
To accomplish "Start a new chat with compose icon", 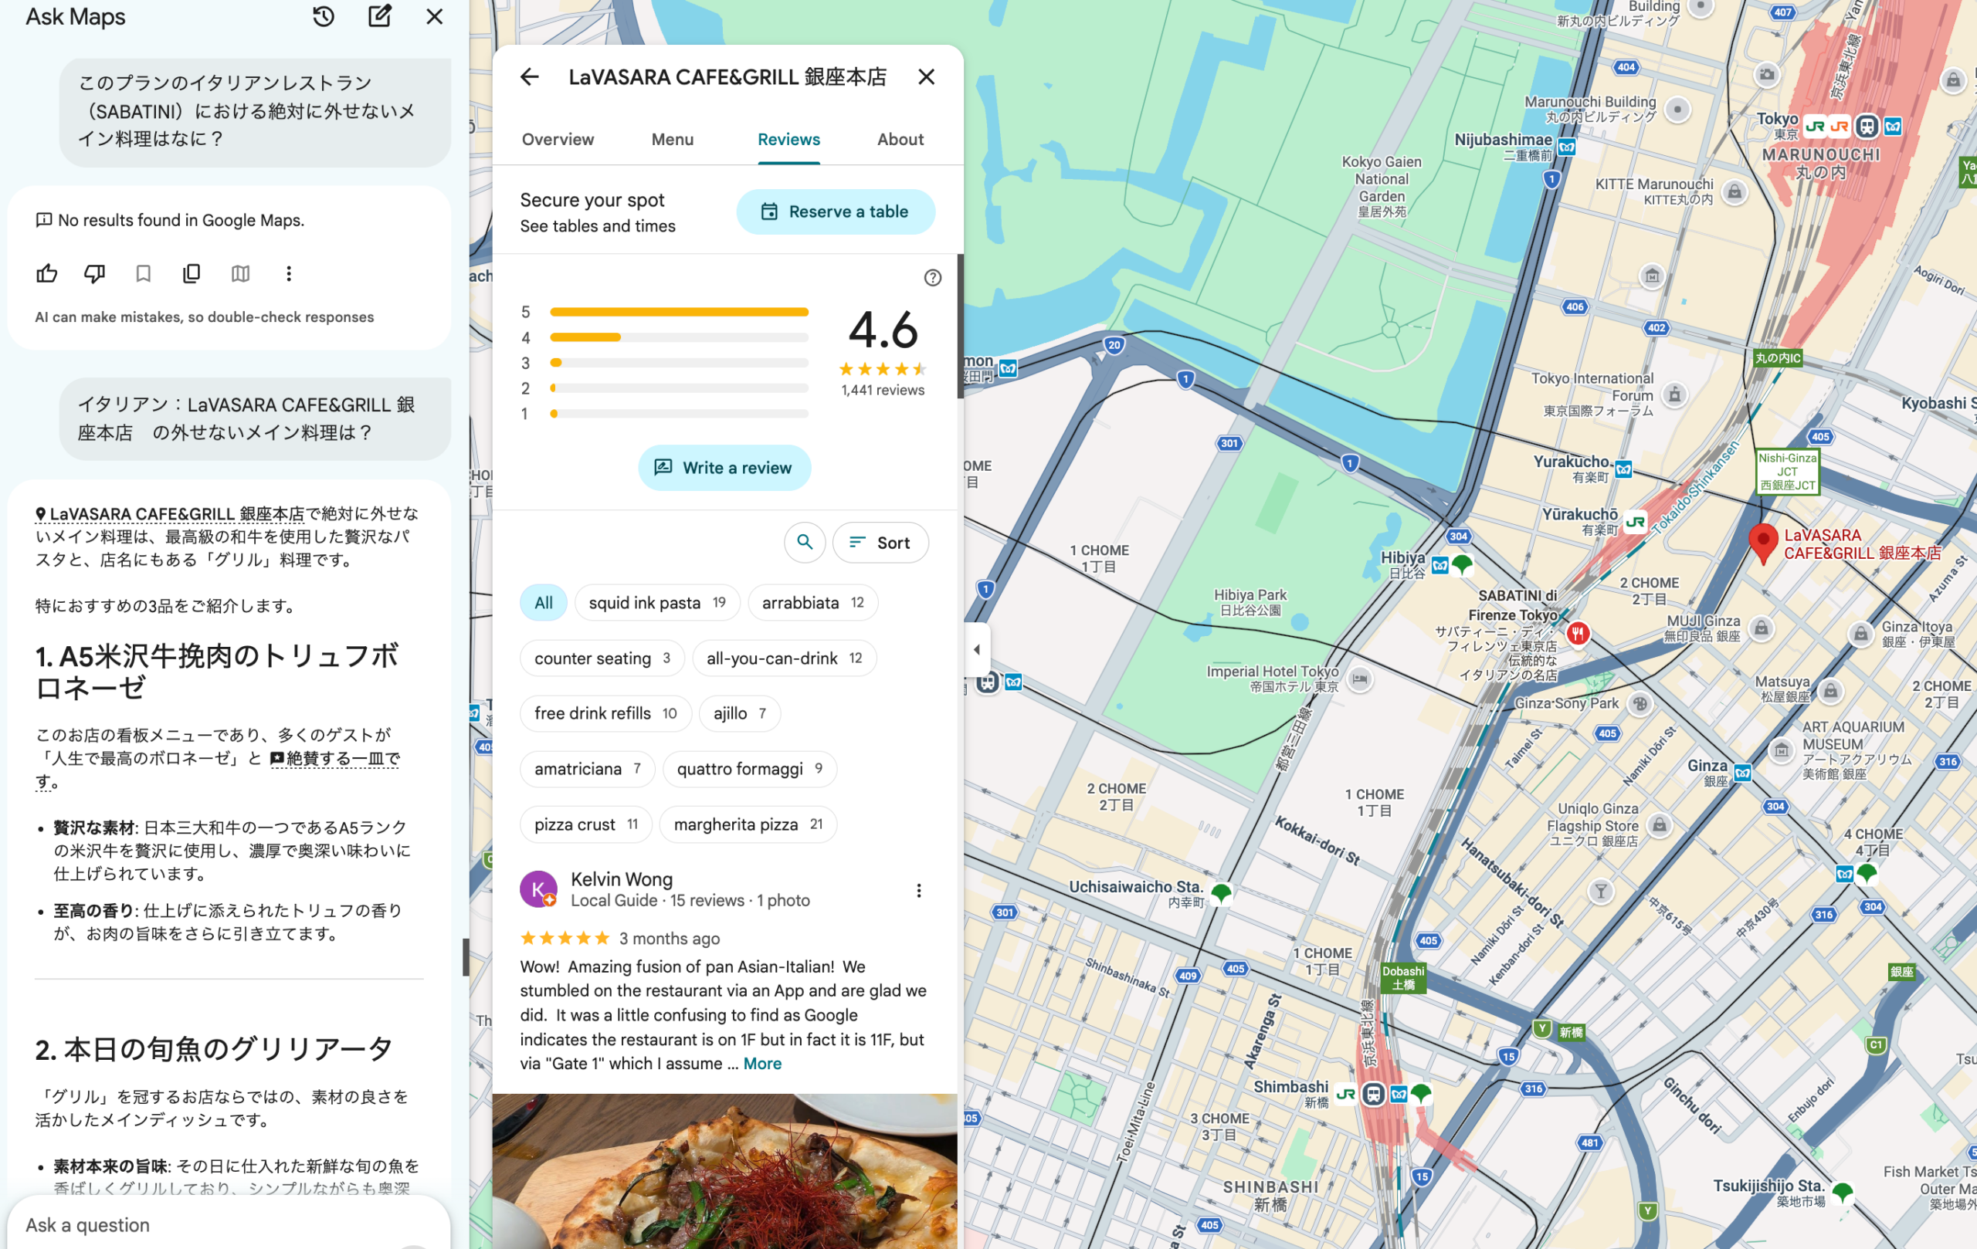I will click(379, 16).
